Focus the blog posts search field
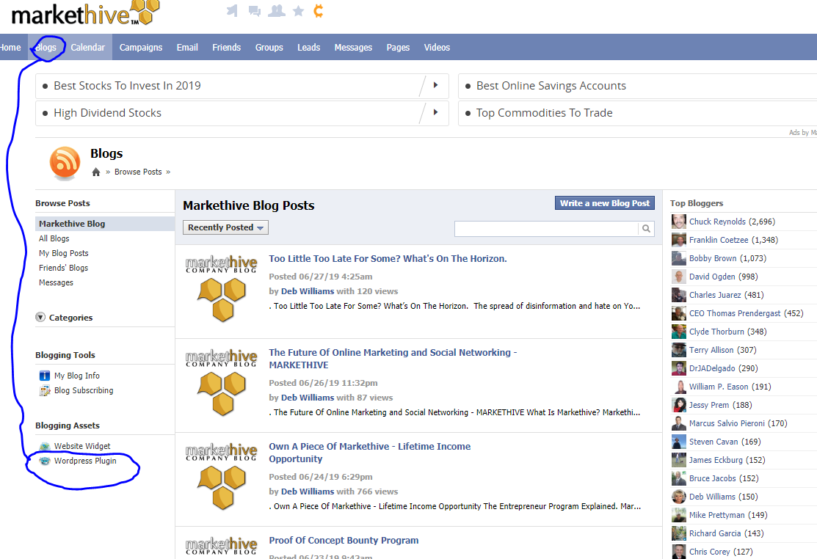 (546, 228)
